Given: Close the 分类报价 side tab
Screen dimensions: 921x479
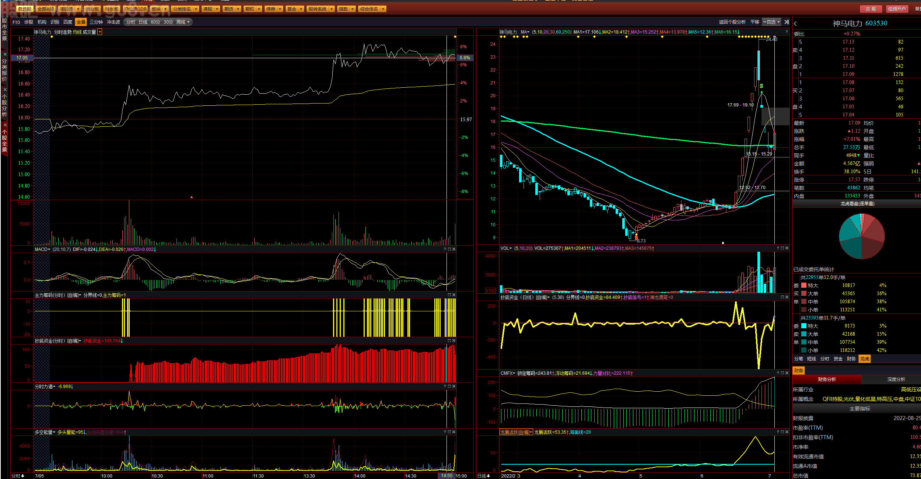Looking at the screenshot, I should pyautogui.click(x=5, y=54).
